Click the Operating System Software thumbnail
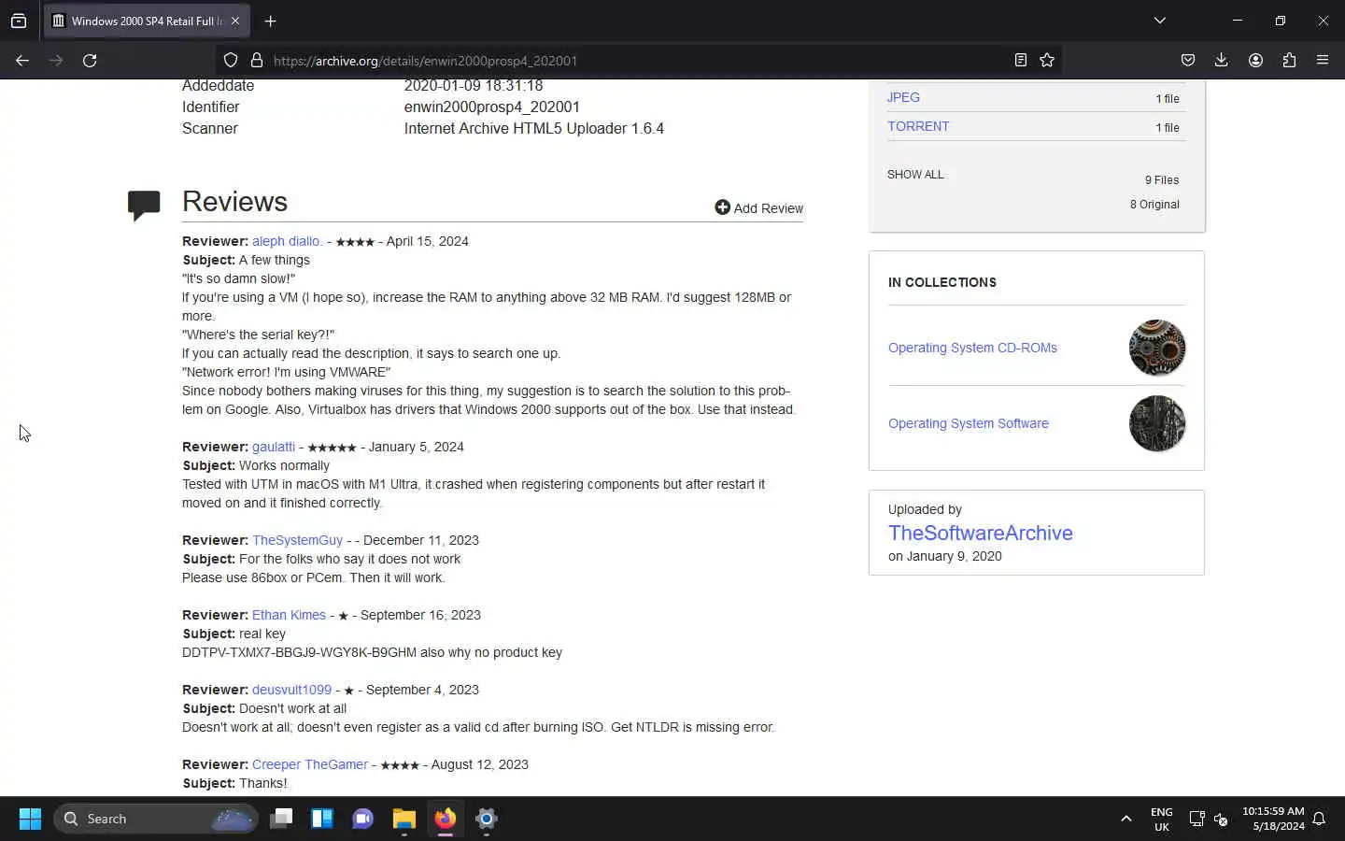Screen dimensions: 1345x841 (1157, 423)
